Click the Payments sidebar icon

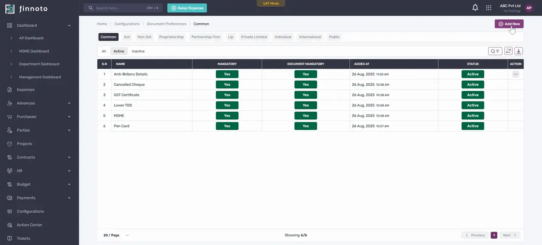click(10, 198)
